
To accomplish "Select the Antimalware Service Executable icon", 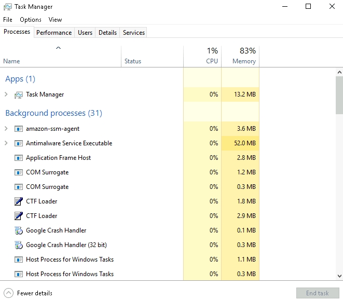I will tap(19, 143).
